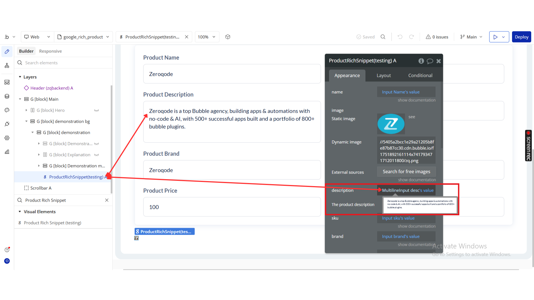Viewport: 534px width, 300px height.
Task: Open the Plugins tab icon
Action: [x=7, y=124]
